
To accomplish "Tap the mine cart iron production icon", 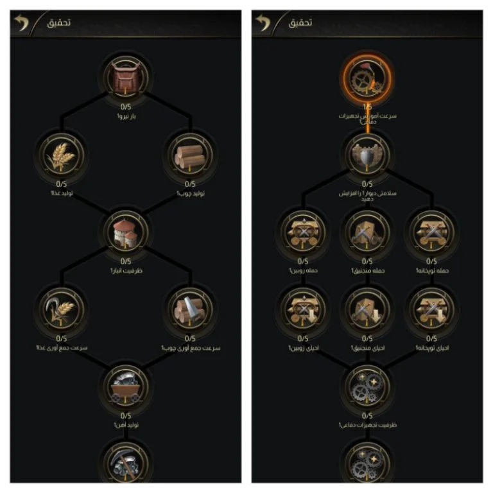I will point(125,386).
